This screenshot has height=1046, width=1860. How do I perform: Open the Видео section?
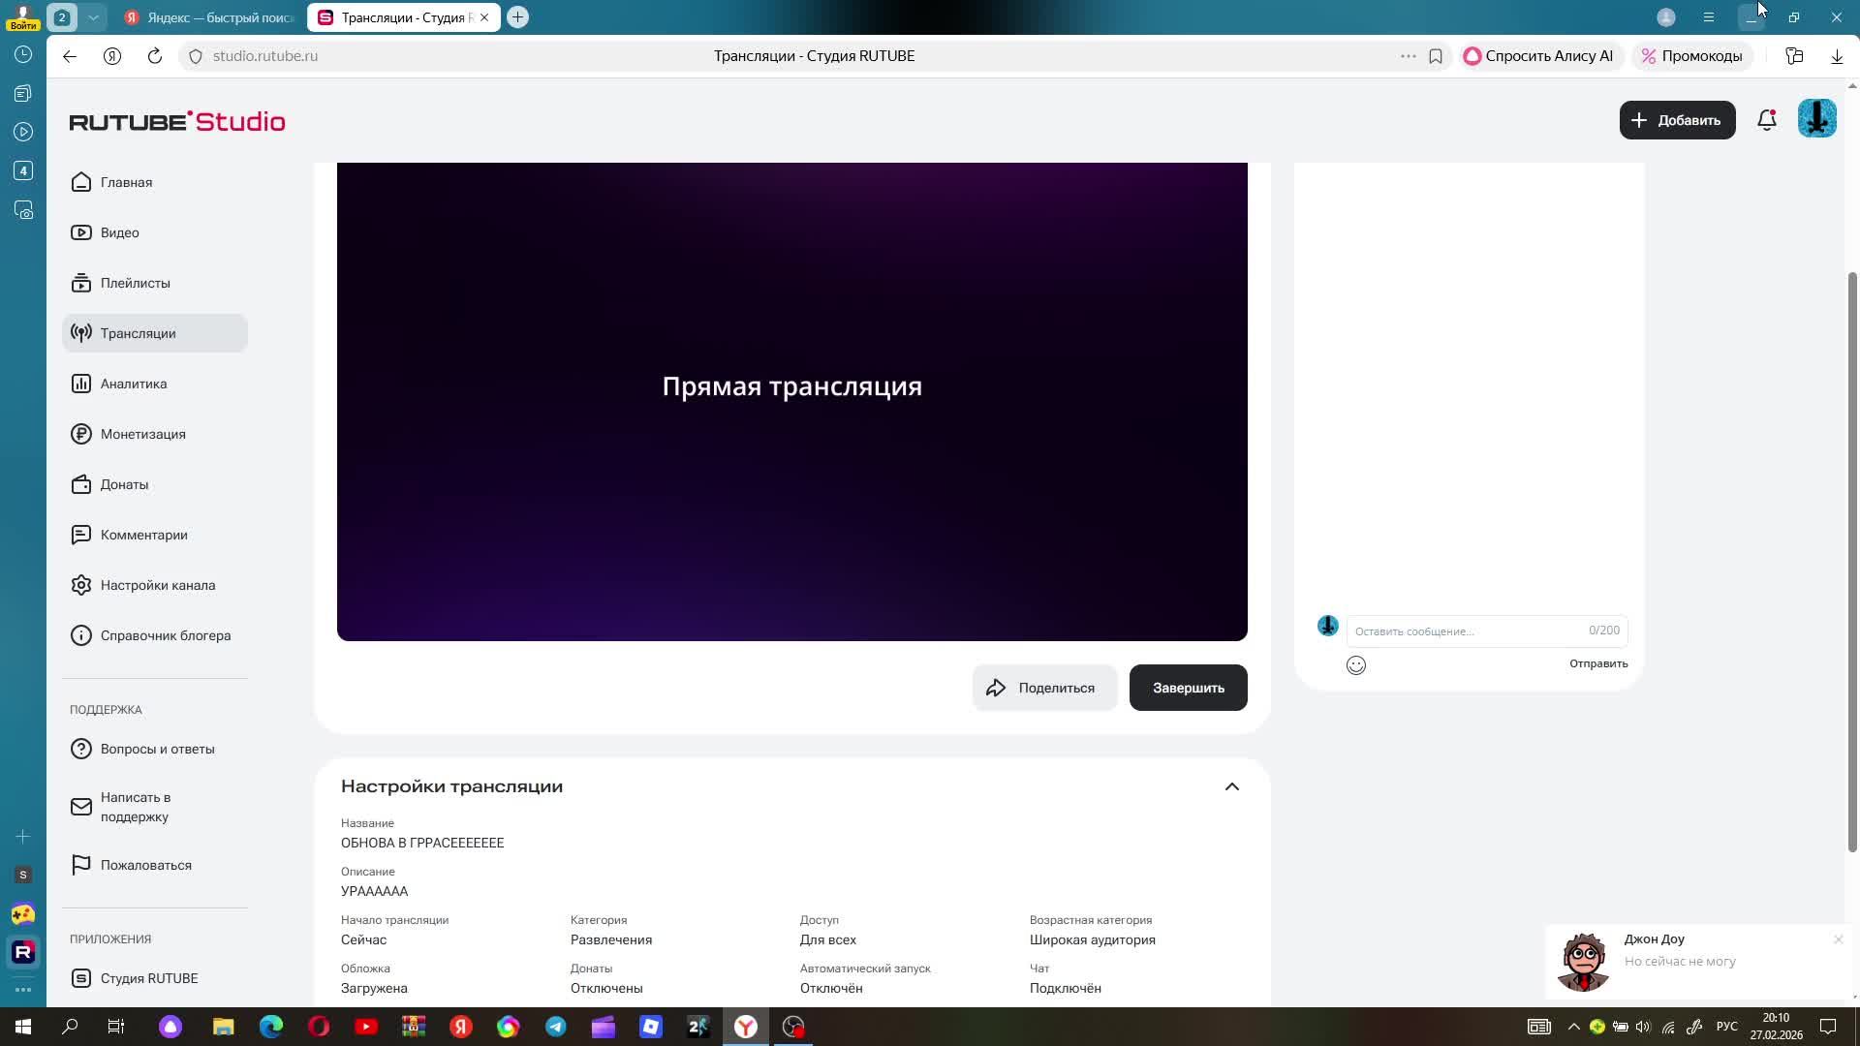pos(121,232)
